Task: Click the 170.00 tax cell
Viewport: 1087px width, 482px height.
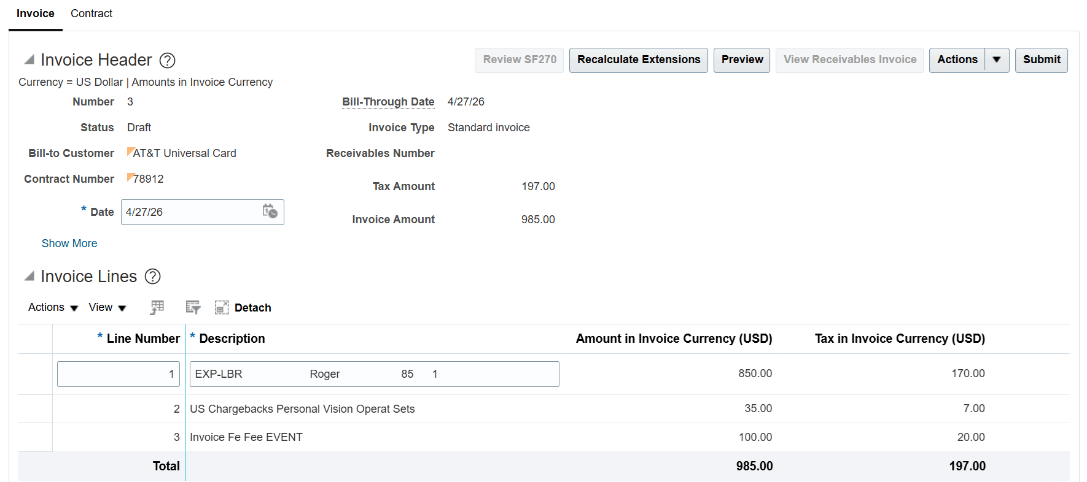Action: click(968, 373)
